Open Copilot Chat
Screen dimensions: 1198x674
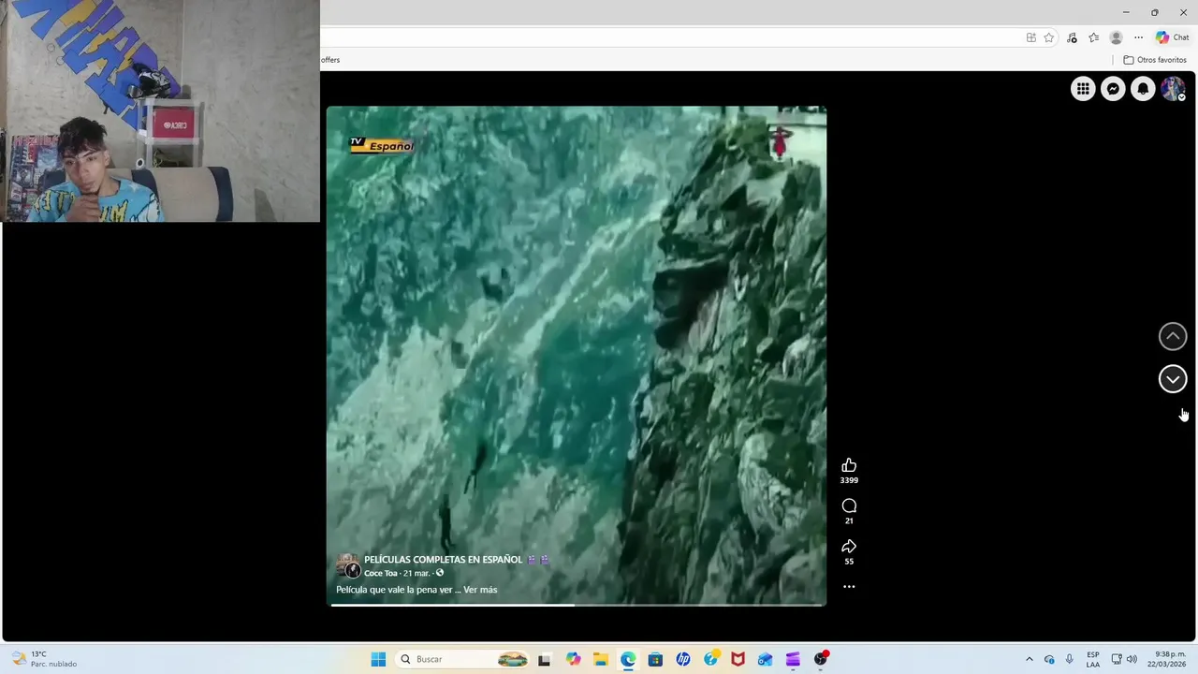click(x=1172, y=37)
